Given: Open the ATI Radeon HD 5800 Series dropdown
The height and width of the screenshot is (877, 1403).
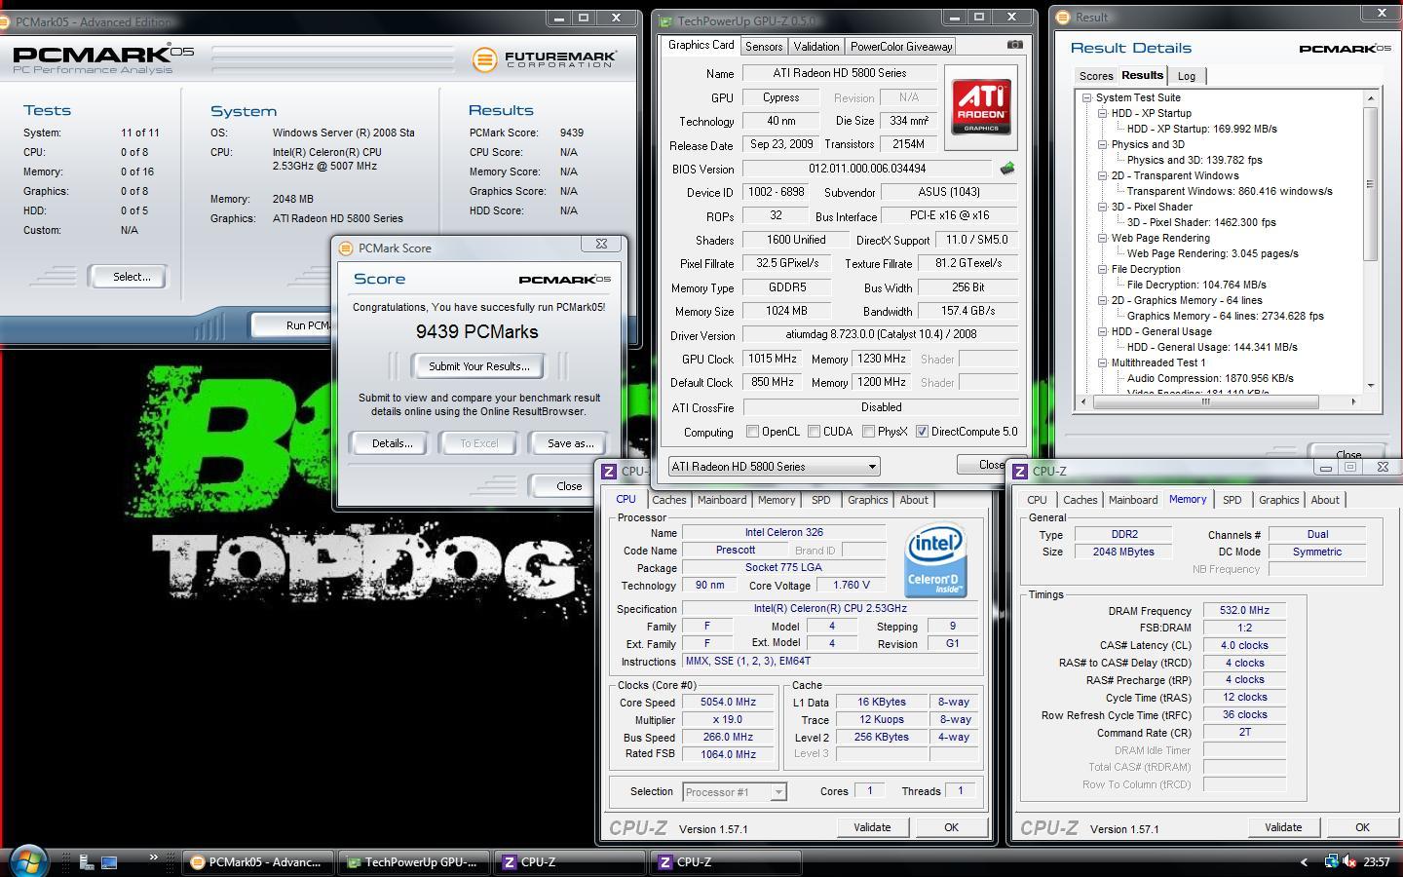Looking at the screenshot, I should (x=774, y=466).
